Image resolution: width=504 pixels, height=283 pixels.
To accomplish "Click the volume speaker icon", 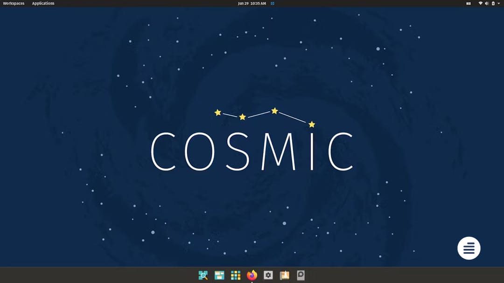I will coord(487,3).
